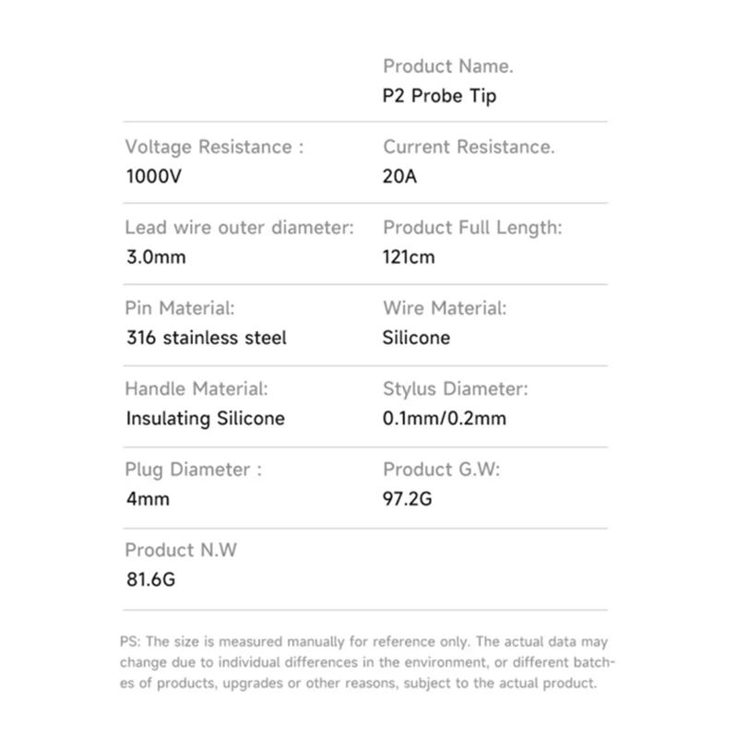The width and height of the screenshot is (738, 738).
Task: Click the "Stylus Diameter" label
Action: [455, 389]
